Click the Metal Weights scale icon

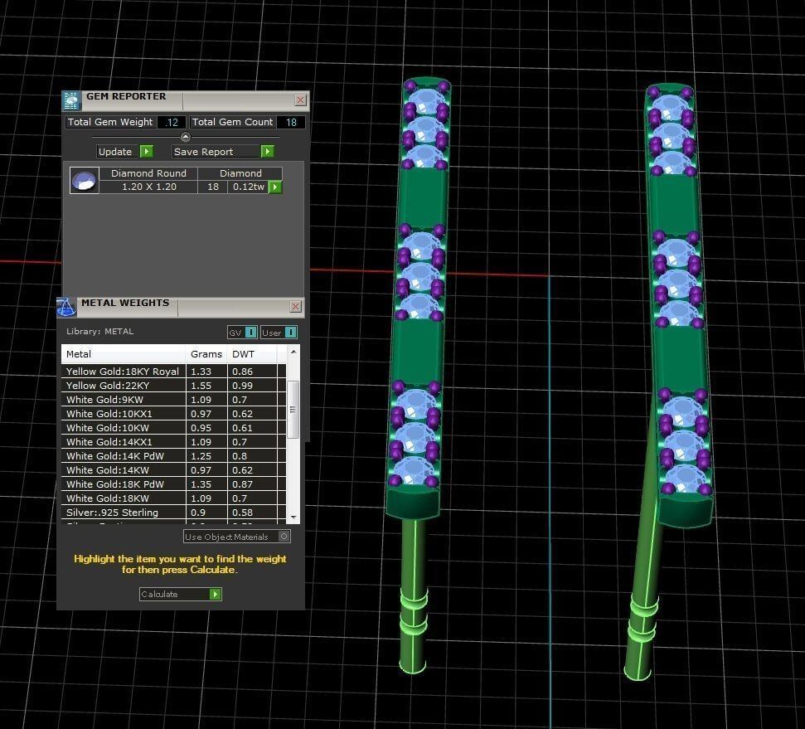[x=66, y=307]
